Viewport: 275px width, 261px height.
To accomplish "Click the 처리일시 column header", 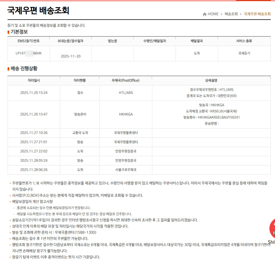I will coord(34,80).
